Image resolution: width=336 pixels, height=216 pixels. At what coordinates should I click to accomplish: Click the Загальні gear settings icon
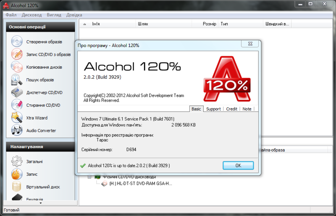pos(16,161)
